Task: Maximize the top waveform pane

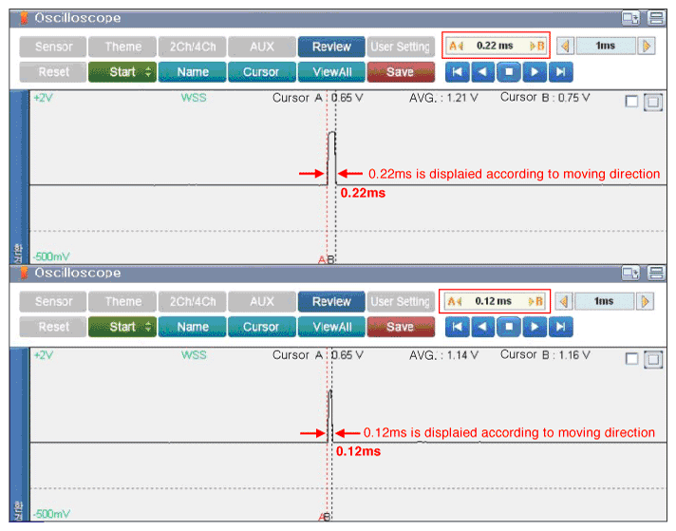Action: 653,103
